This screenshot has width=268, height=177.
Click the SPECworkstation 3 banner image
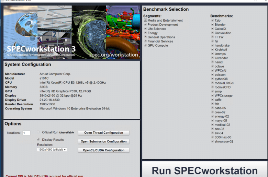(x=71, y=32)
